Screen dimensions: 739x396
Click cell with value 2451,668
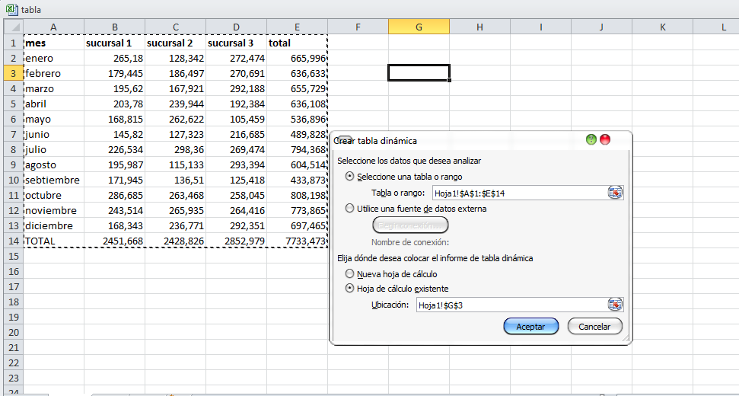click(114, 241)
